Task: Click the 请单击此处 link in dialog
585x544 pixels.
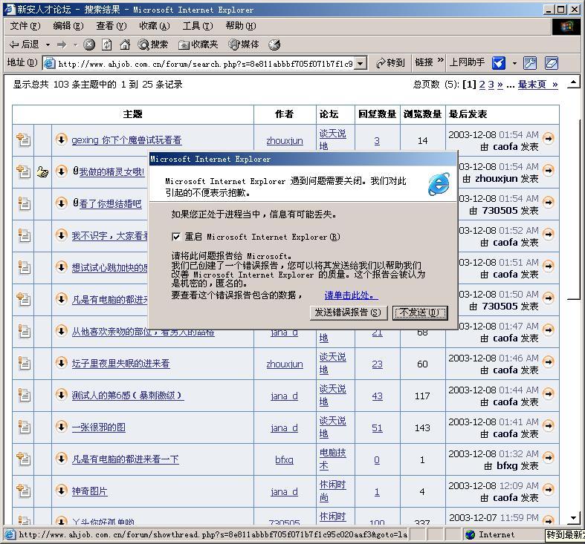Action: click(x=351, y=295)
